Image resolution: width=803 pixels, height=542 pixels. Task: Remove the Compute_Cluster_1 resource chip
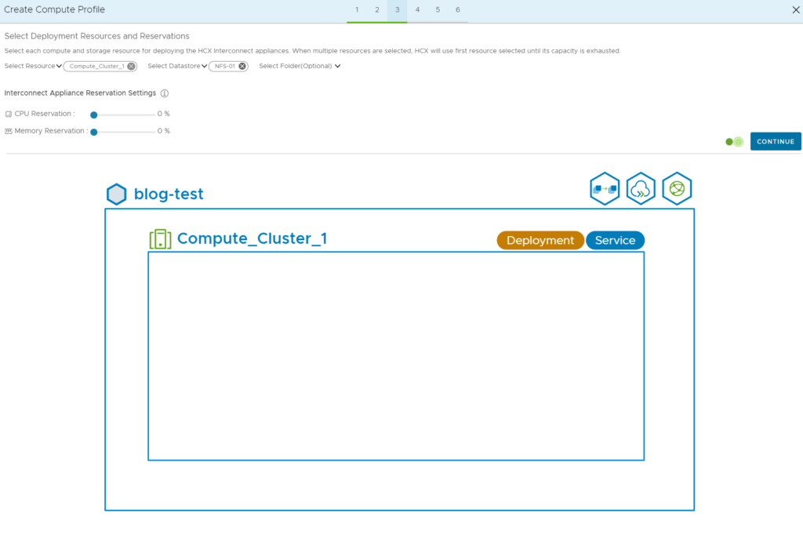132,66
